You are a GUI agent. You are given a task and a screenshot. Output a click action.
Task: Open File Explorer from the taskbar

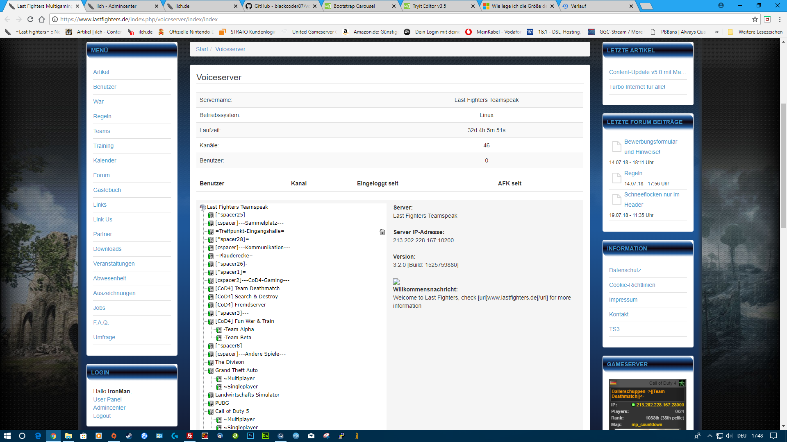click(x=68, y=436)
